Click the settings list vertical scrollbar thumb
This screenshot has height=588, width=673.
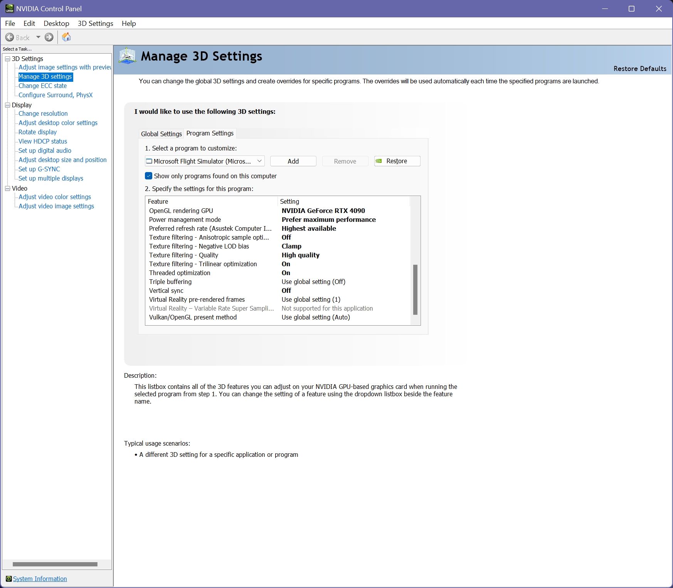[415, 289]
